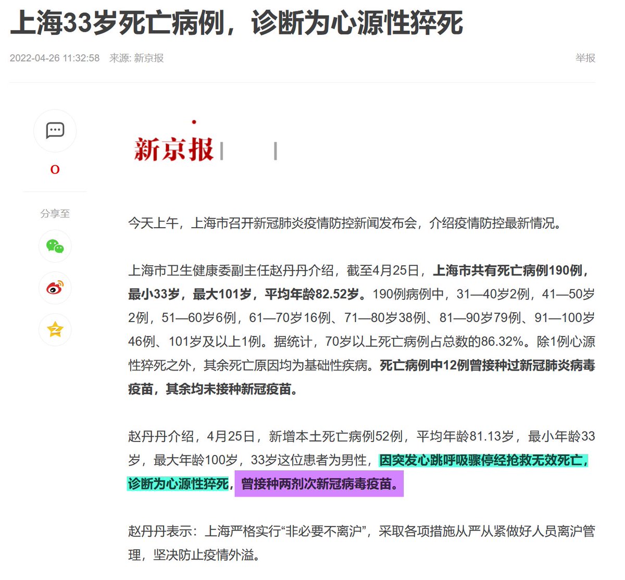Image resolution: width=625 pixels, height=580 pixels.
Task: Share article to Qzone star icon
Action: coord(55,329)
